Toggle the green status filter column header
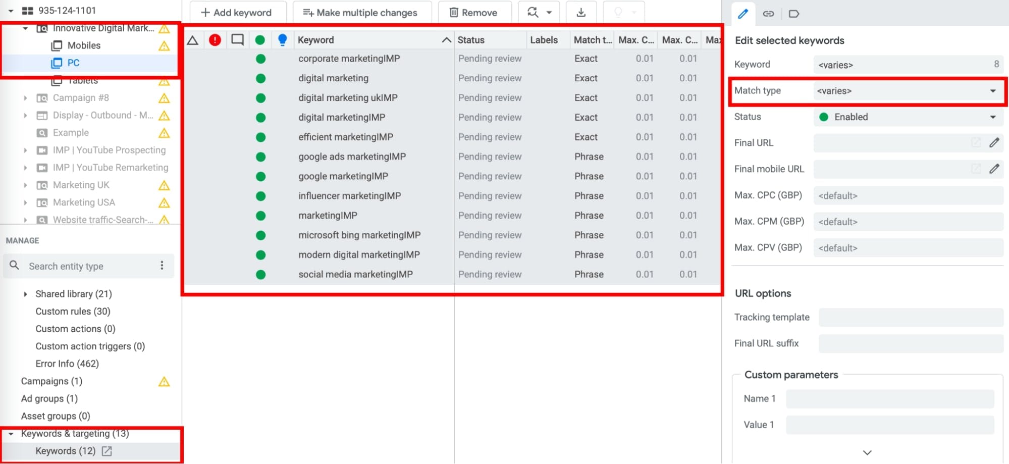1009x464 pixels. click(260, 39)
